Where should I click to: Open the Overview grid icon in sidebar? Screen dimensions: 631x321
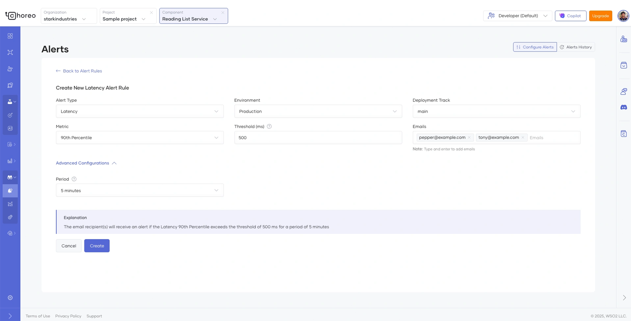coord(10,36)
